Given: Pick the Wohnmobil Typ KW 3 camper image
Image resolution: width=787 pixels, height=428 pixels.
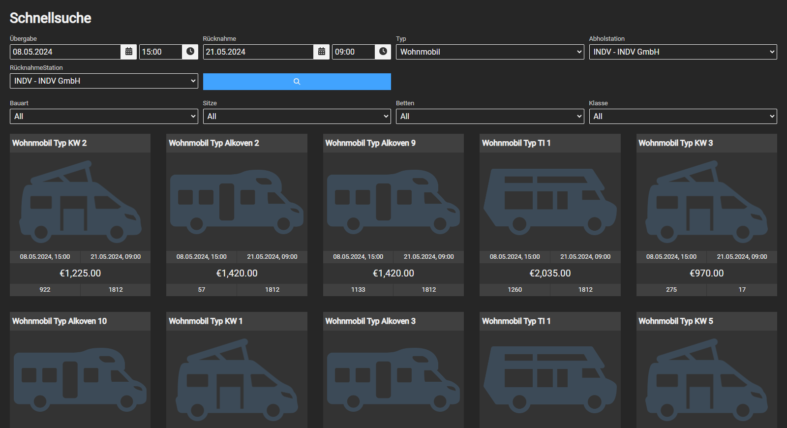Looking at the screenshot, I should (706, 202).
